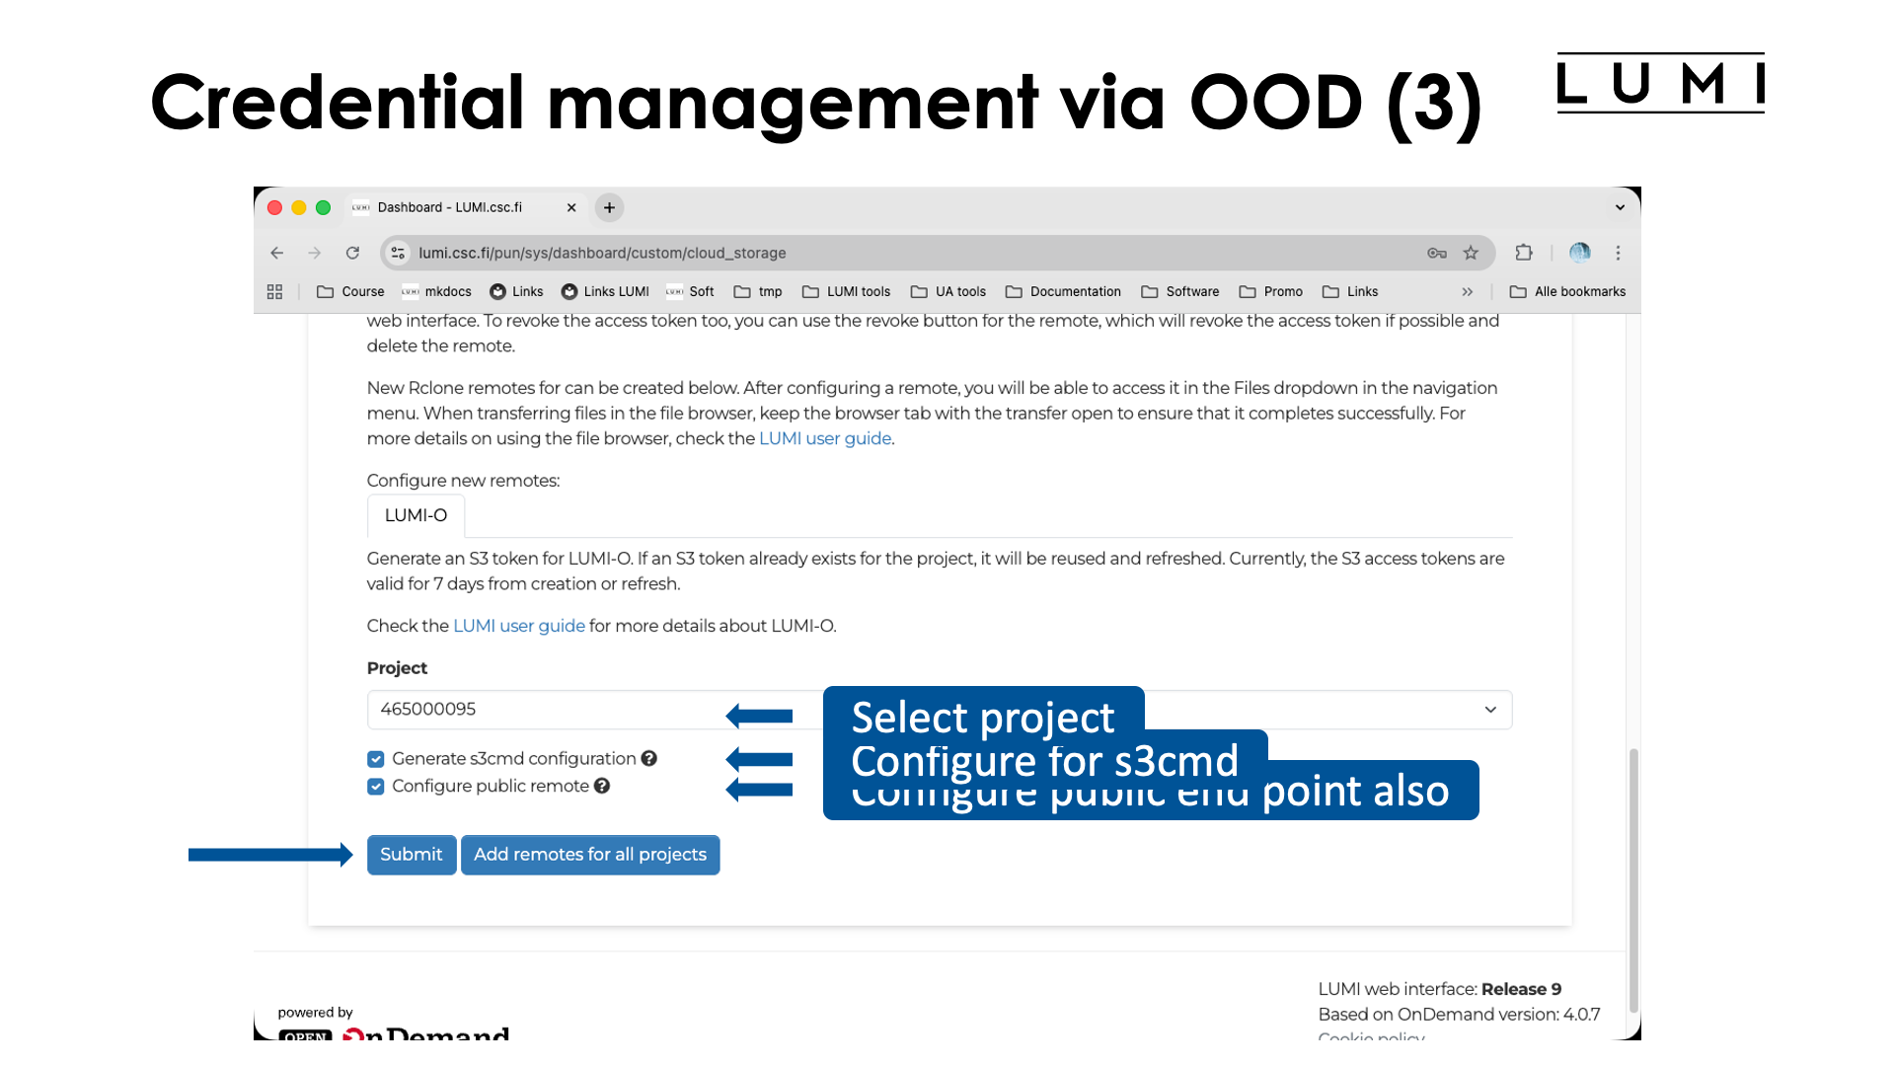Open Chrome's three-dot menu icon

coord(1618,253)
